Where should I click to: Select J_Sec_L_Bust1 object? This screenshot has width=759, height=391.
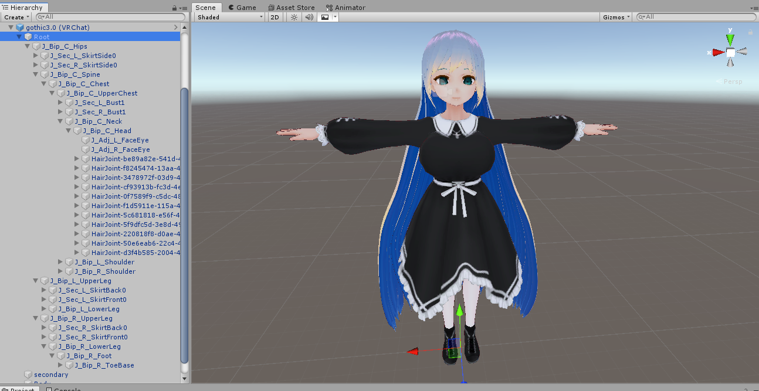click(100, 103)
